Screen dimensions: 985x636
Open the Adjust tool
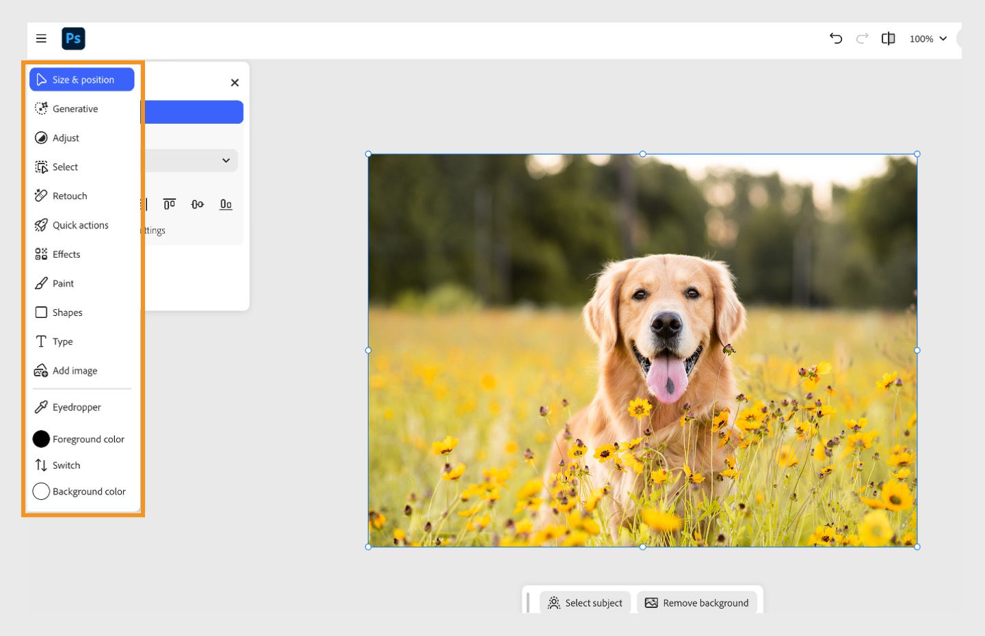click(66, 137)
